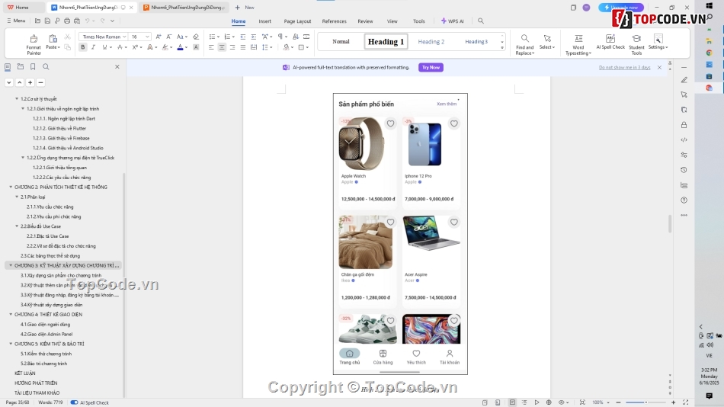Open Student Tools
724x407 pixels.
coord(636,44)
